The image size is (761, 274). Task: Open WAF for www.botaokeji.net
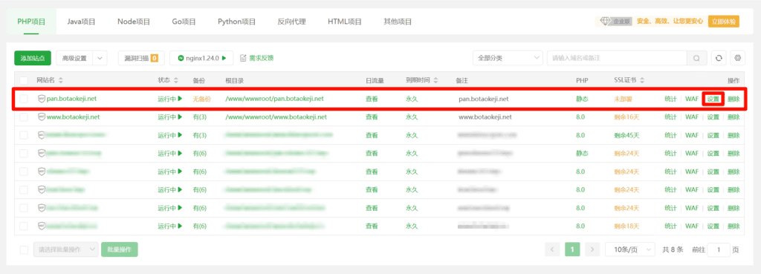click(x=692, y=117)
